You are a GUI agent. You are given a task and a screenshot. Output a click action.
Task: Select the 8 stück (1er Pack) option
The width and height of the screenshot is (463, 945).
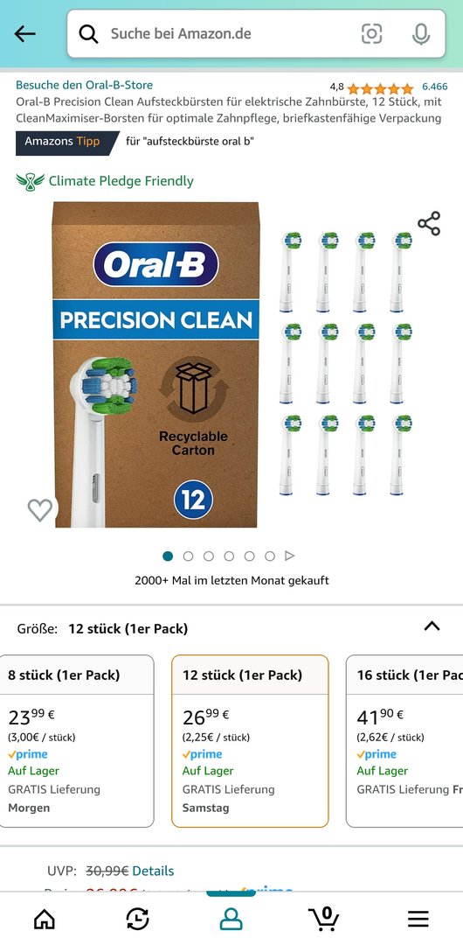point(77,741)
